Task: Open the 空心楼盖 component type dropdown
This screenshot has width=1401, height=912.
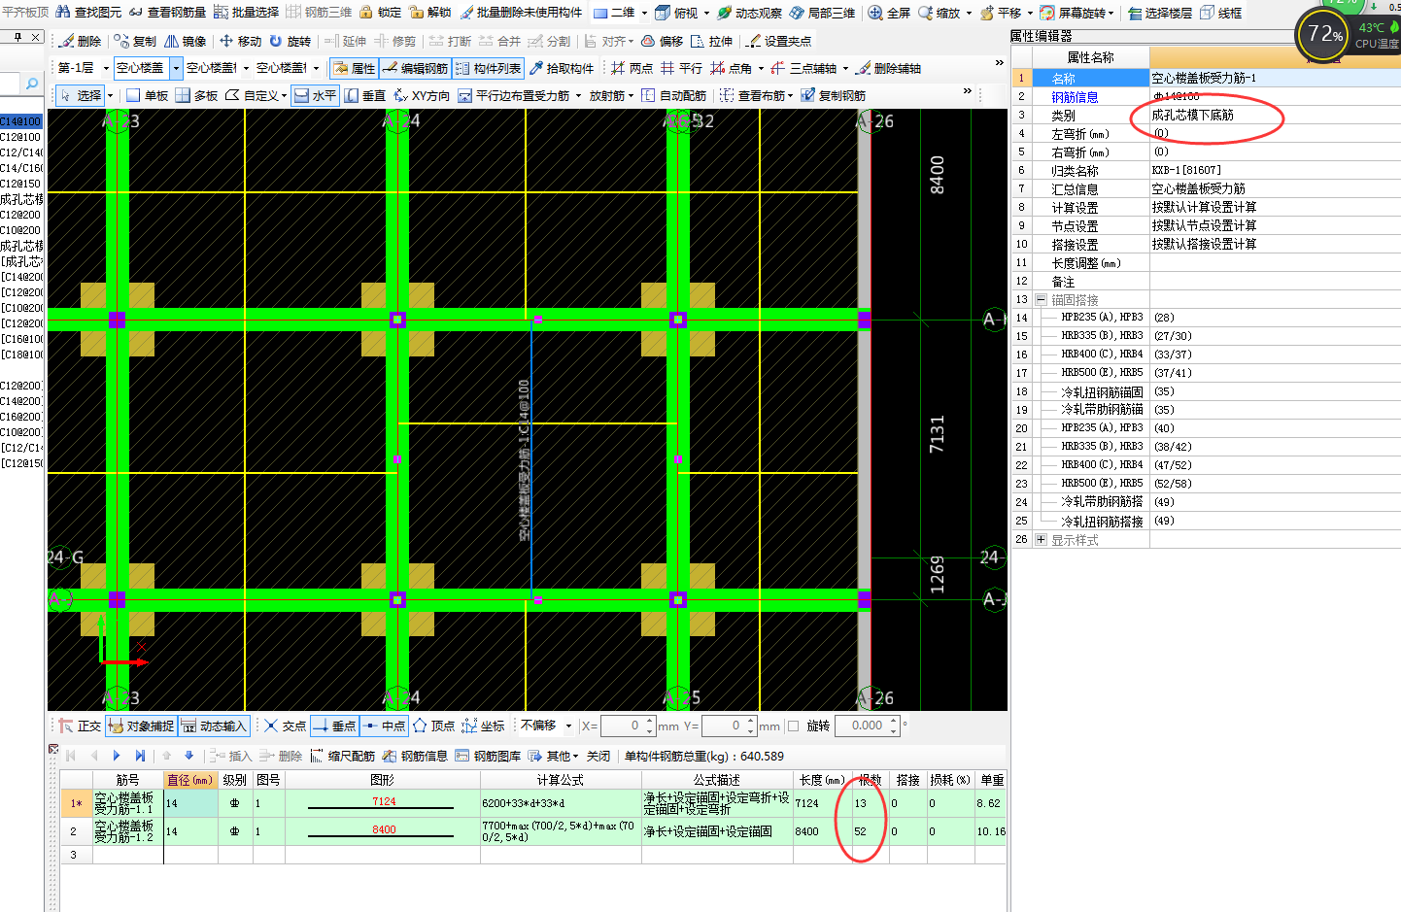Action: (176, 68)
